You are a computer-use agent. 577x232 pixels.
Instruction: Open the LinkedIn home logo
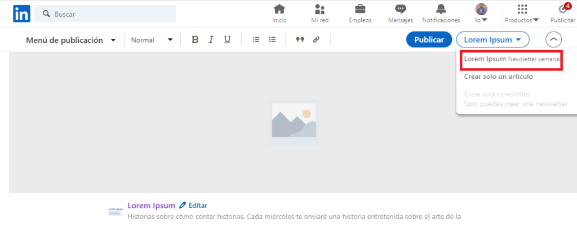[x=22, y=14]
